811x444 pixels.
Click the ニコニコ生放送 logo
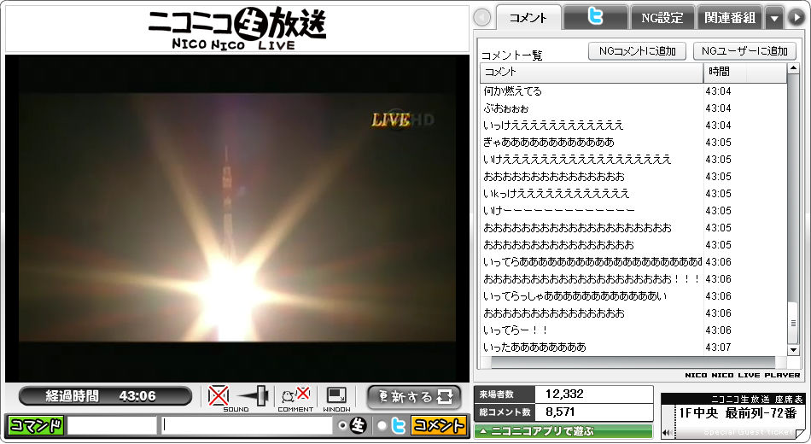[x=236, y=29]
